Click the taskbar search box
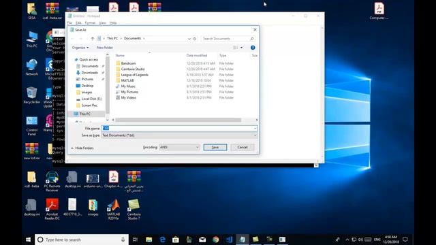436x245 pixels. pyautogui.click(x=82, y=240)
